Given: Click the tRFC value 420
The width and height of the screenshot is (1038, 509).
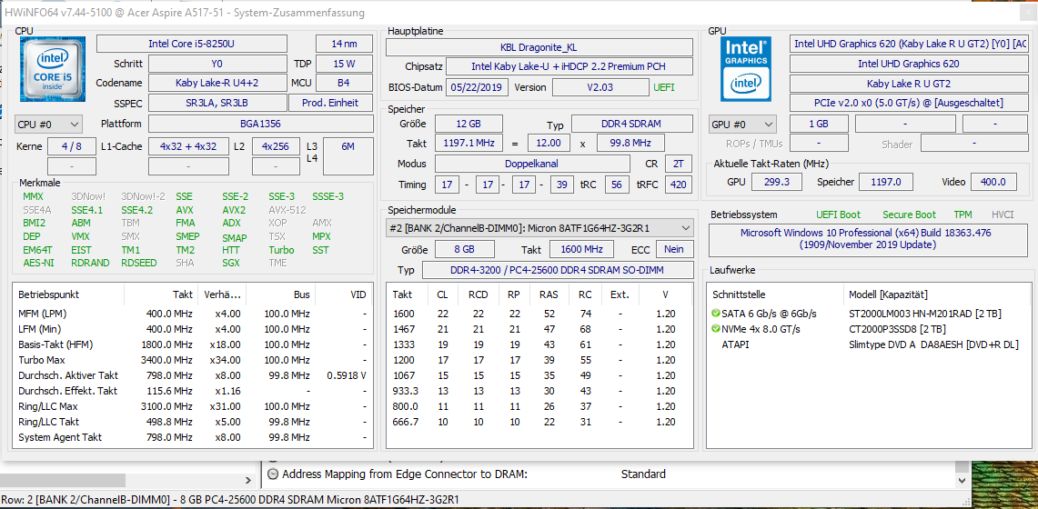Looking at the screenshot, I should (x=679, y=185).
